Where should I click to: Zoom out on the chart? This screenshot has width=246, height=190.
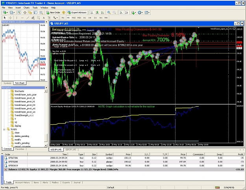(115, 13)
